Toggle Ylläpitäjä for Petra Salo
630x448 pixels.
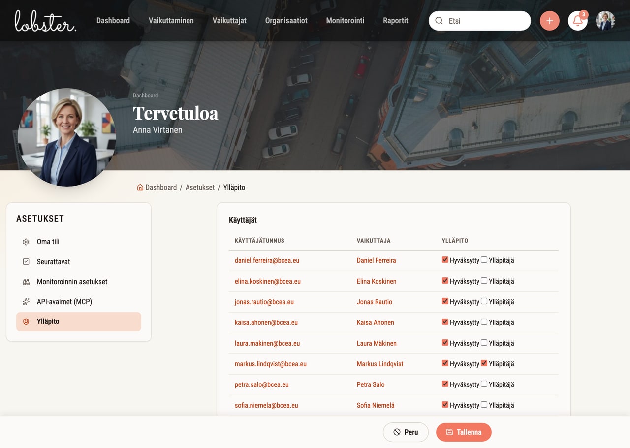pyautogui.click(x=484, y=384)
